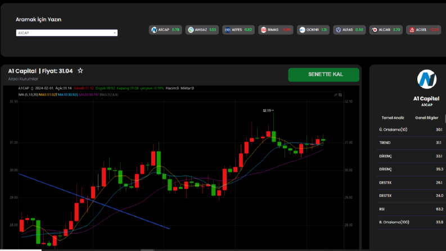Screen dimensions: 446x251
Task: Select the A1CAP ticker chip
Action: point(165,30)
